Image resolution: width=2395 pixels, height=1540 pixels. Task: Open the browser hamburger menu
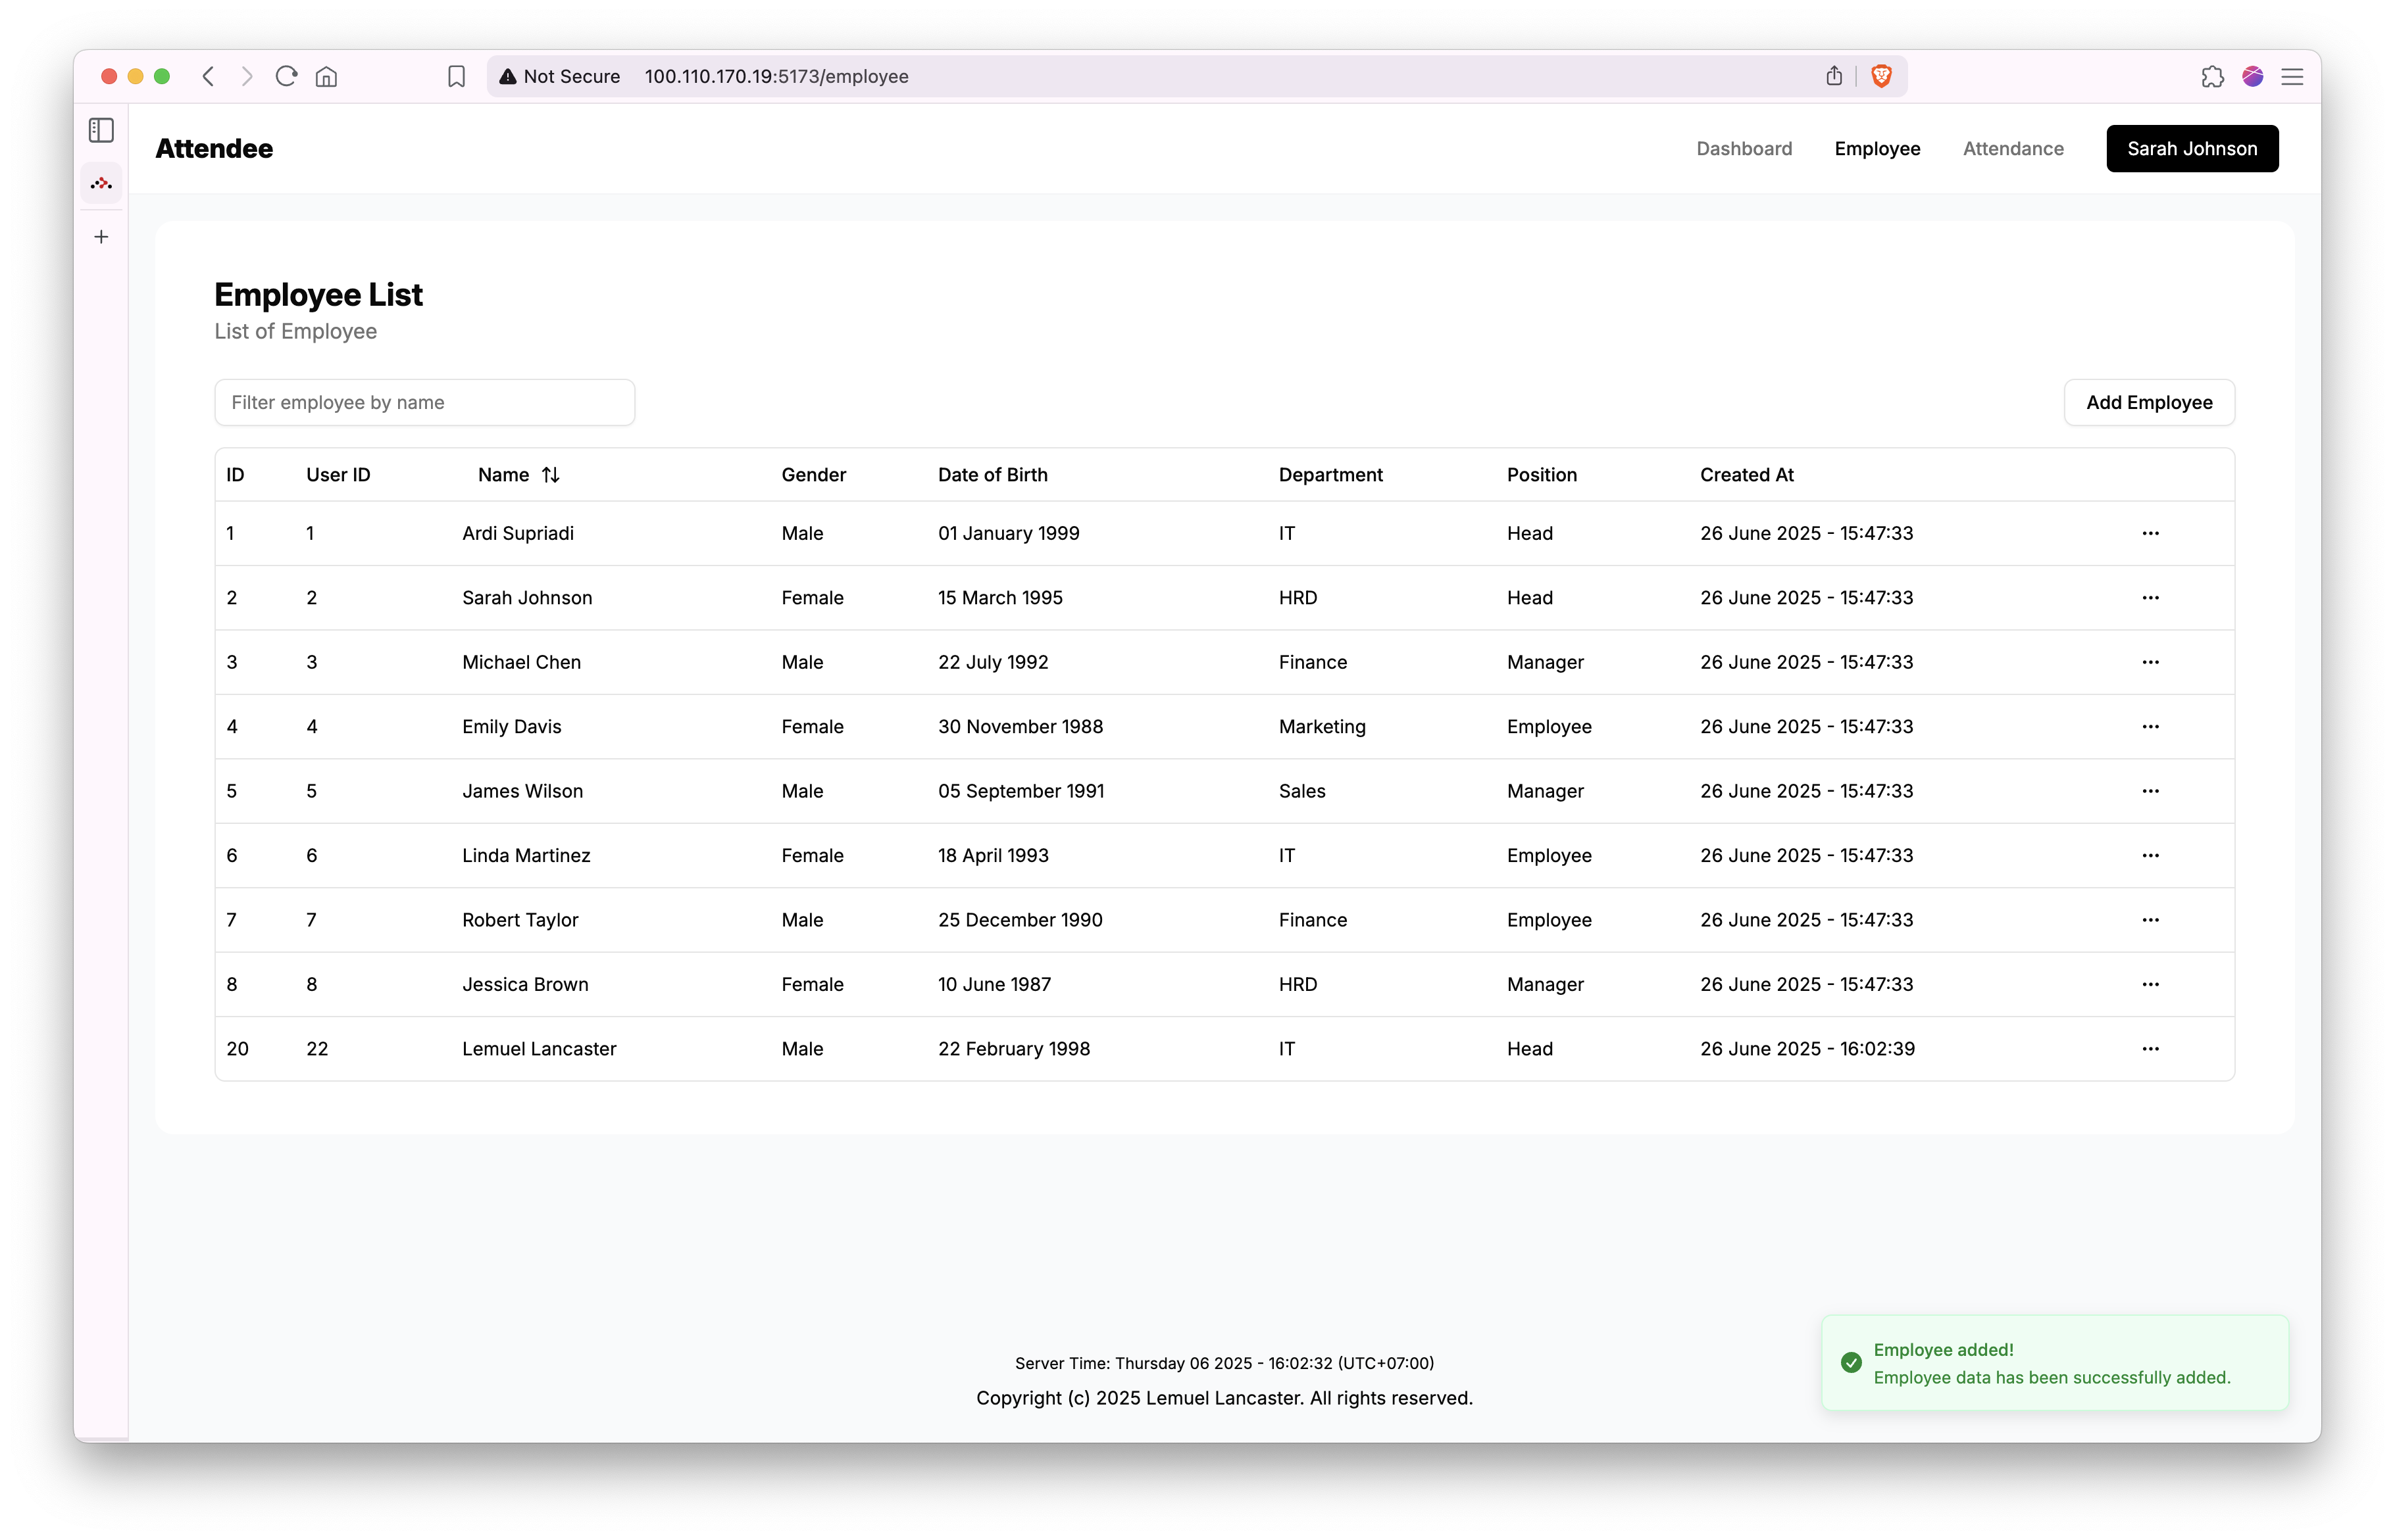click(2292, 76)
